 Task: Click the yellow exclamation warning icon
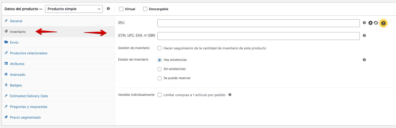383,23
